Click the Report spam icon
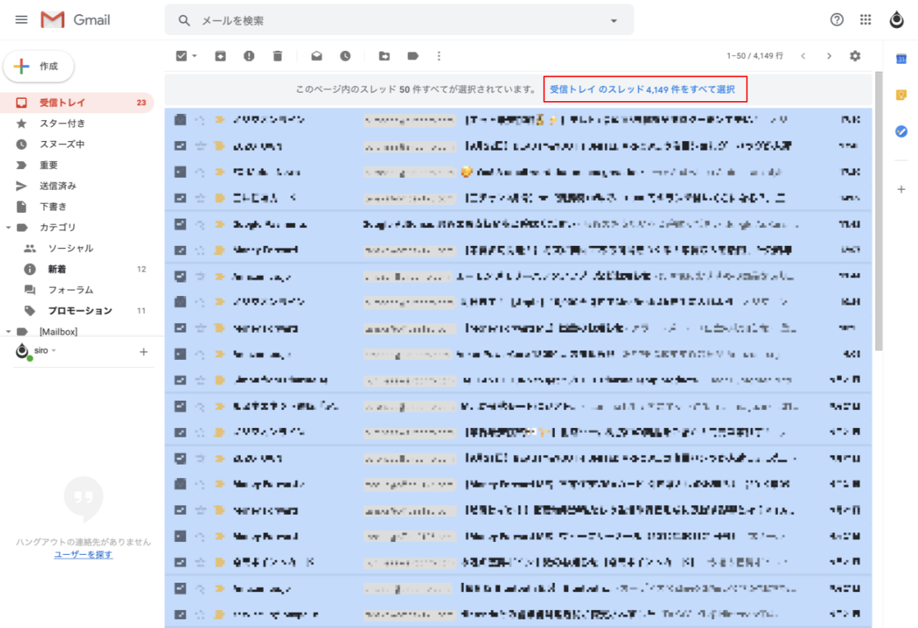 [249, 56]
